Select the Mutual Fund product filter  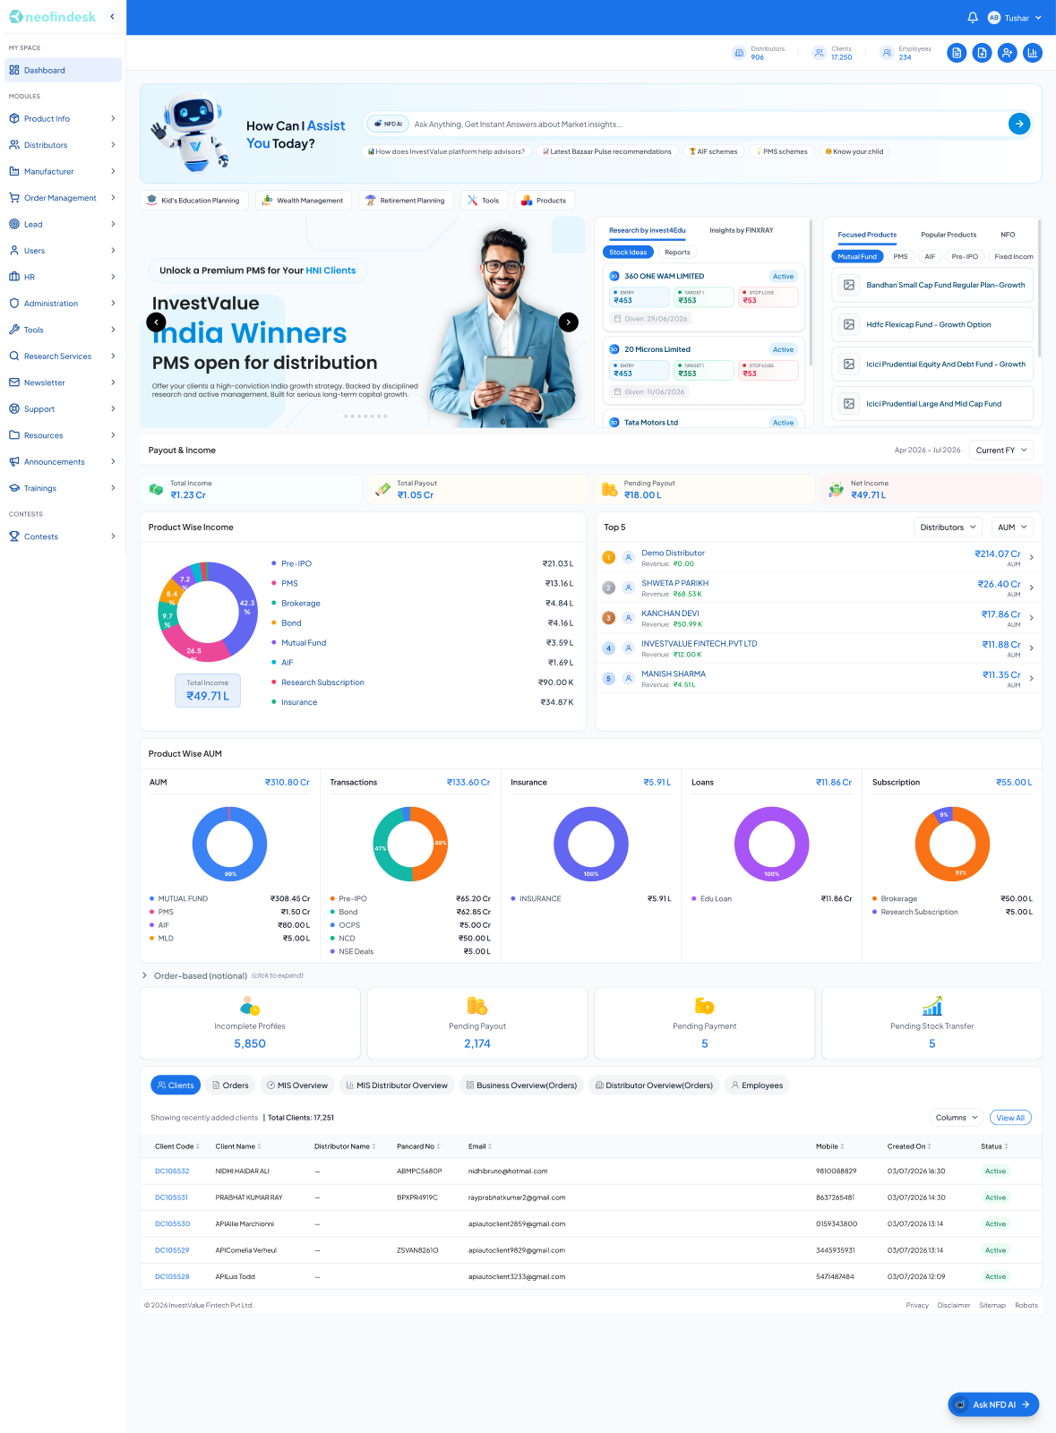click(x=857, y=256)
